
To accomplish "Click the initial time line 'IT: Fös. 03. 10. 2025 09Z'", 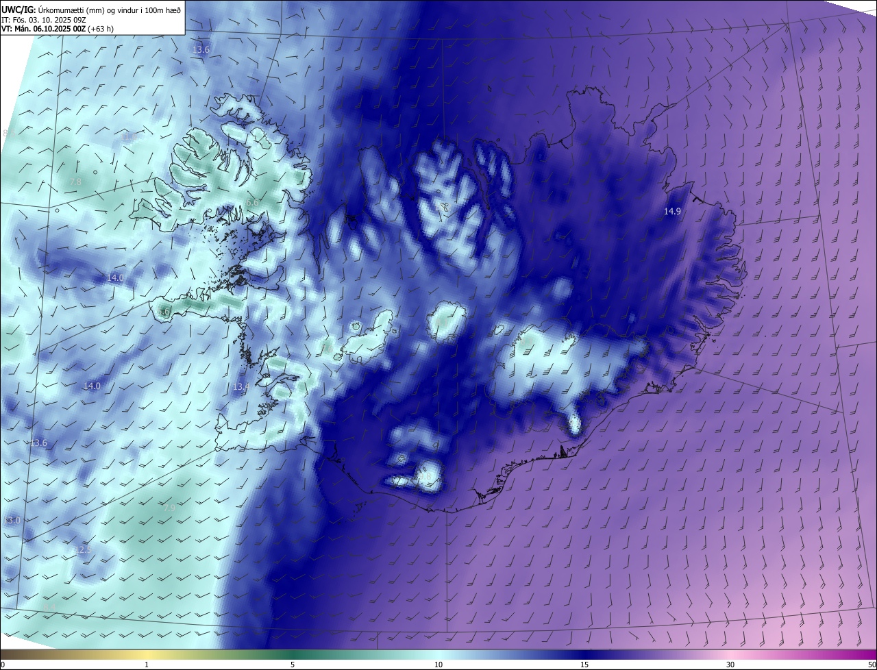I will click(x=43, y=19).
